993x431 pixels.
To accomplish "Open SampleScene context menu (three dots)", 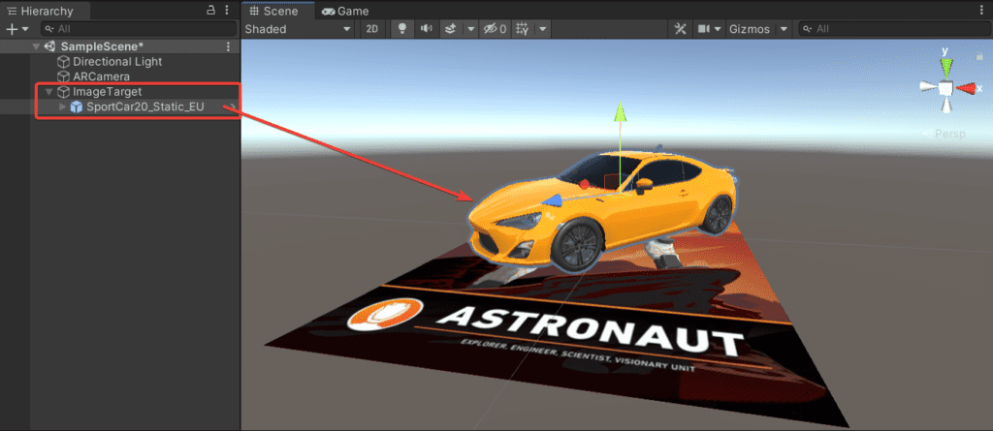I will tap(229, 46).
